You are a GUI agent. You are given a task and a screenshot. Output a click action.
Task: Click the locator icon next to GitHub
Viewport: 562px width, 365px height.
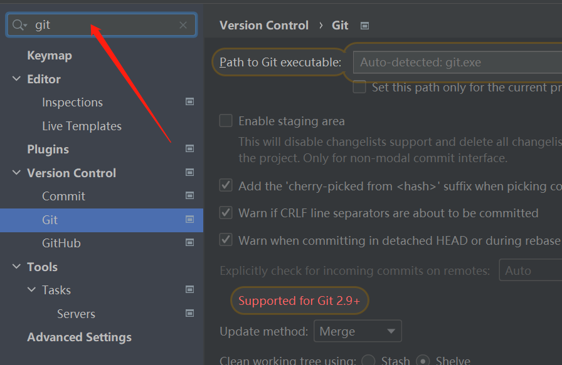(189, 243)
